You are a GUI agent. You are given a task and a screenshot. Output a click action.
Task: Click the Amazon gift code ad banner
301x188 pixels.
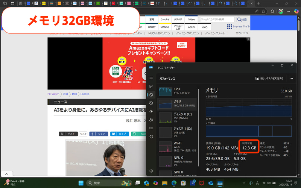pyautogui.click(x=149, y=64)
